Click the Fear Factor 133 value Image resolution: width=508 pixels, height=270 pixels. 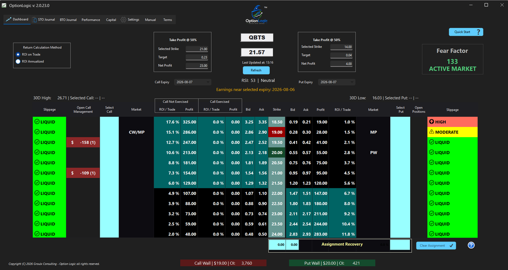[x=452, y=62]
